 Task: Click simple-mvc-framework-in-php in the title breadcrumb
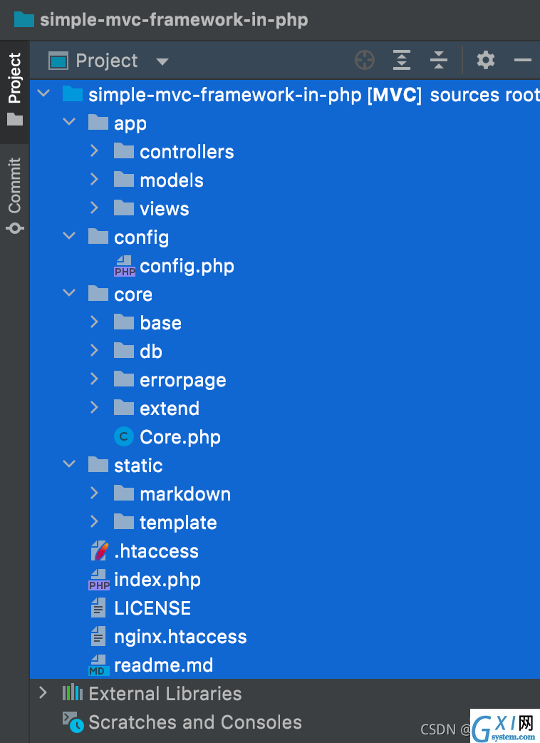(174, 20)
